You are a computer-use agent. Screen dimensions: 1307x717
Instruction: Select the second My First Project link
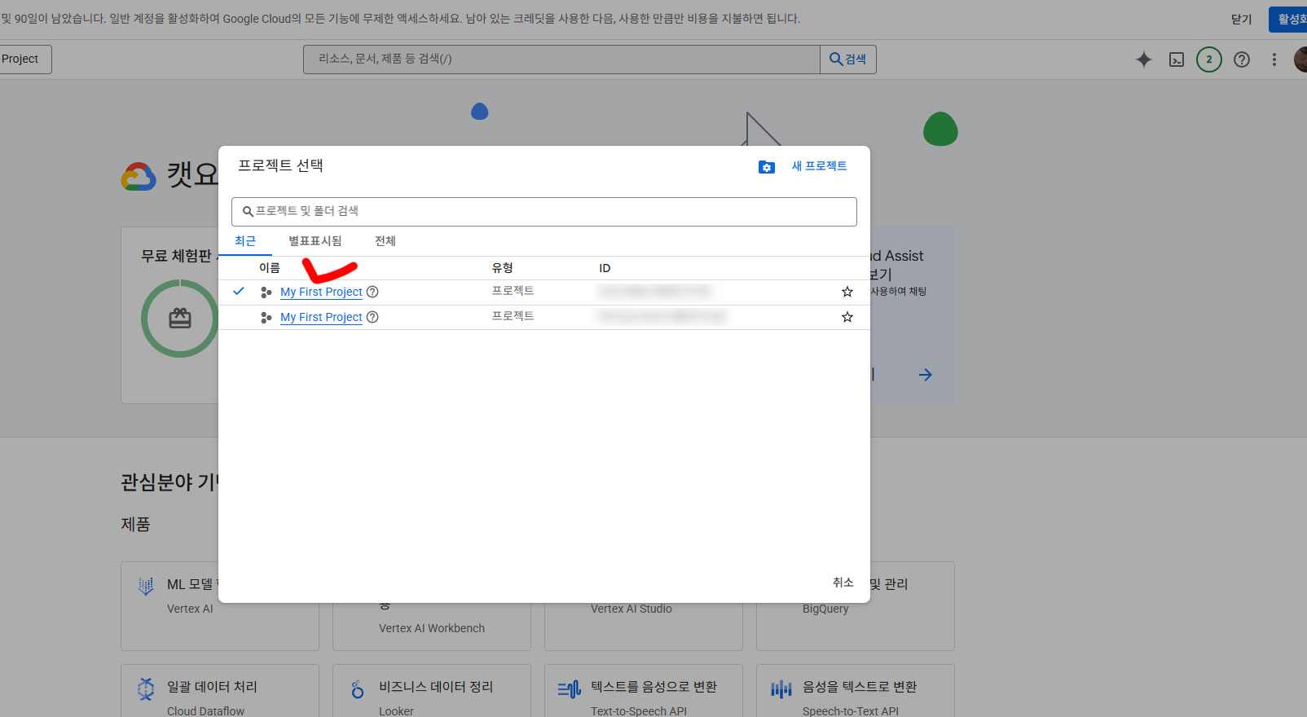(x=321, y=317)
